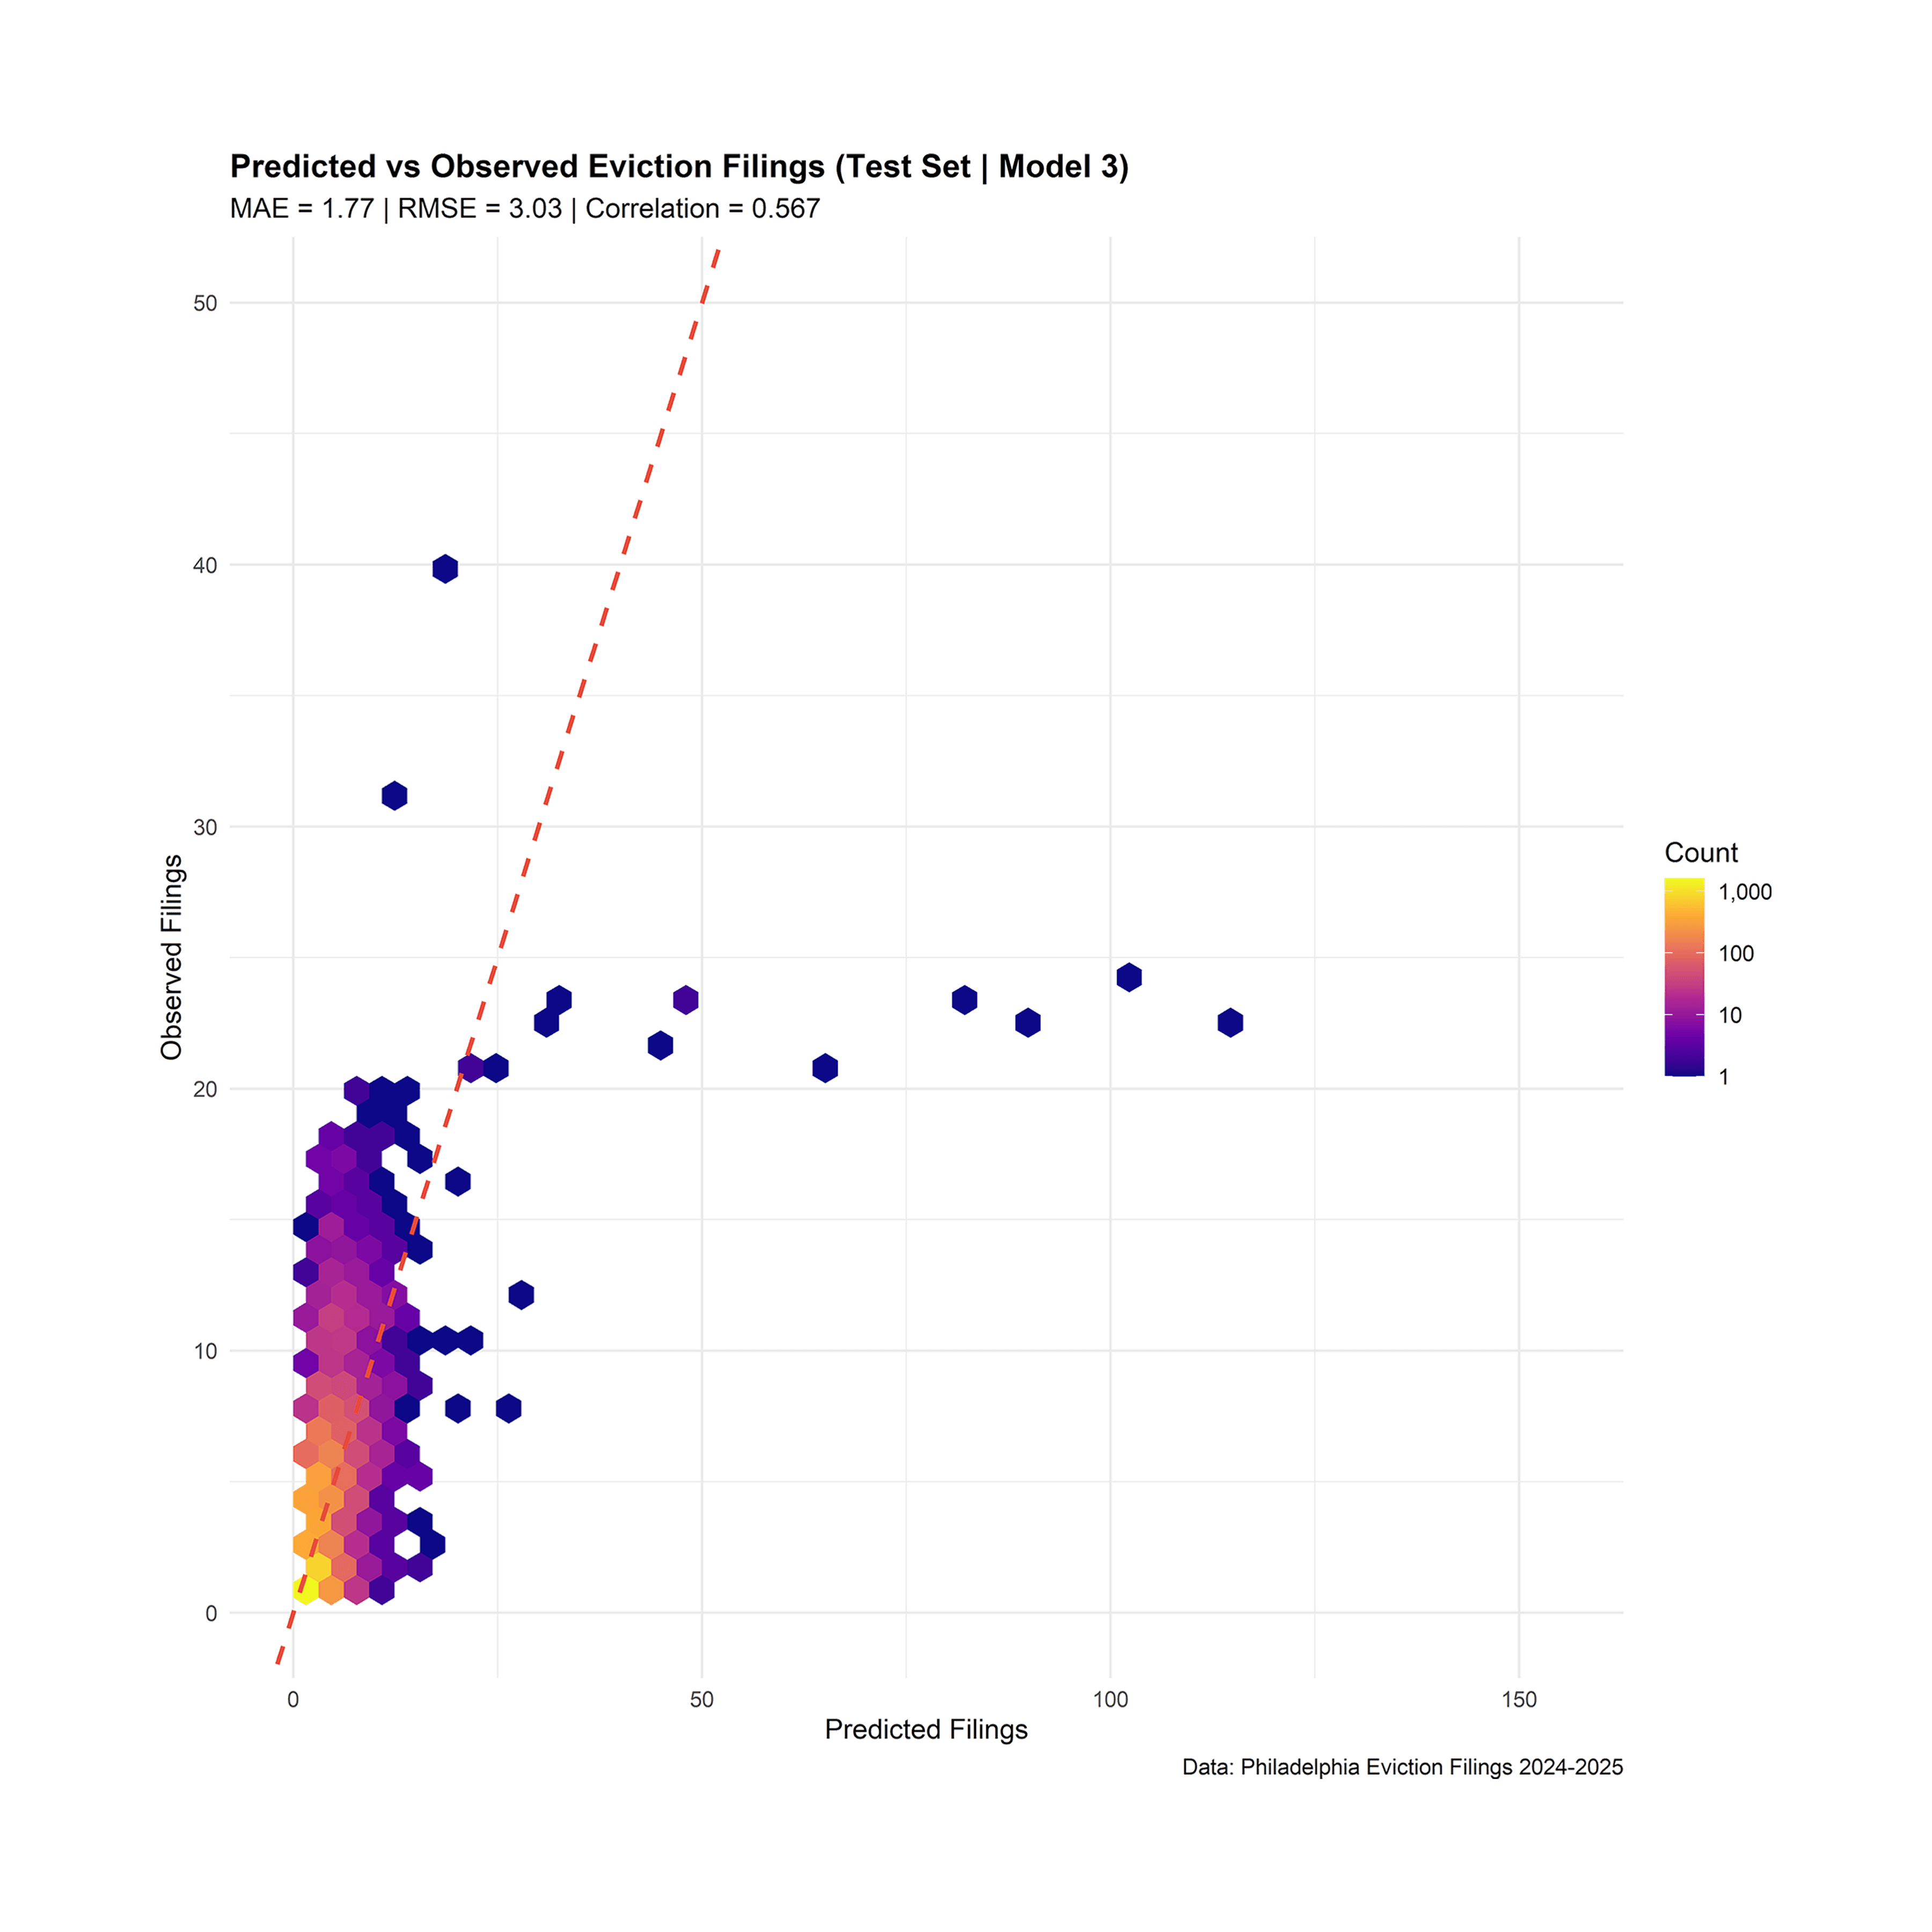Click the '100' x-axis tick label
Viewport: 1932px width, 1932px height.
[x=1110, y=1700]
